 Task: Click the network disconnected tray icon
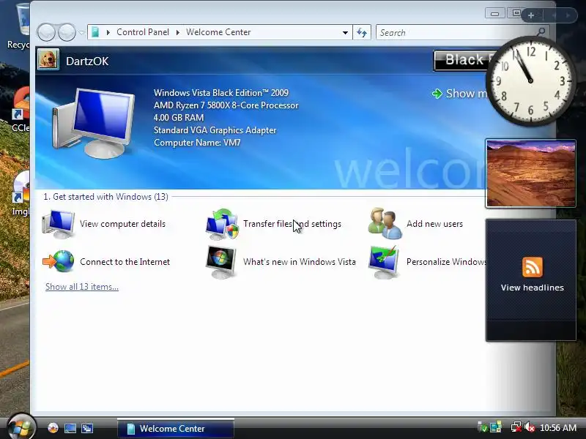(x=516, y=427)
